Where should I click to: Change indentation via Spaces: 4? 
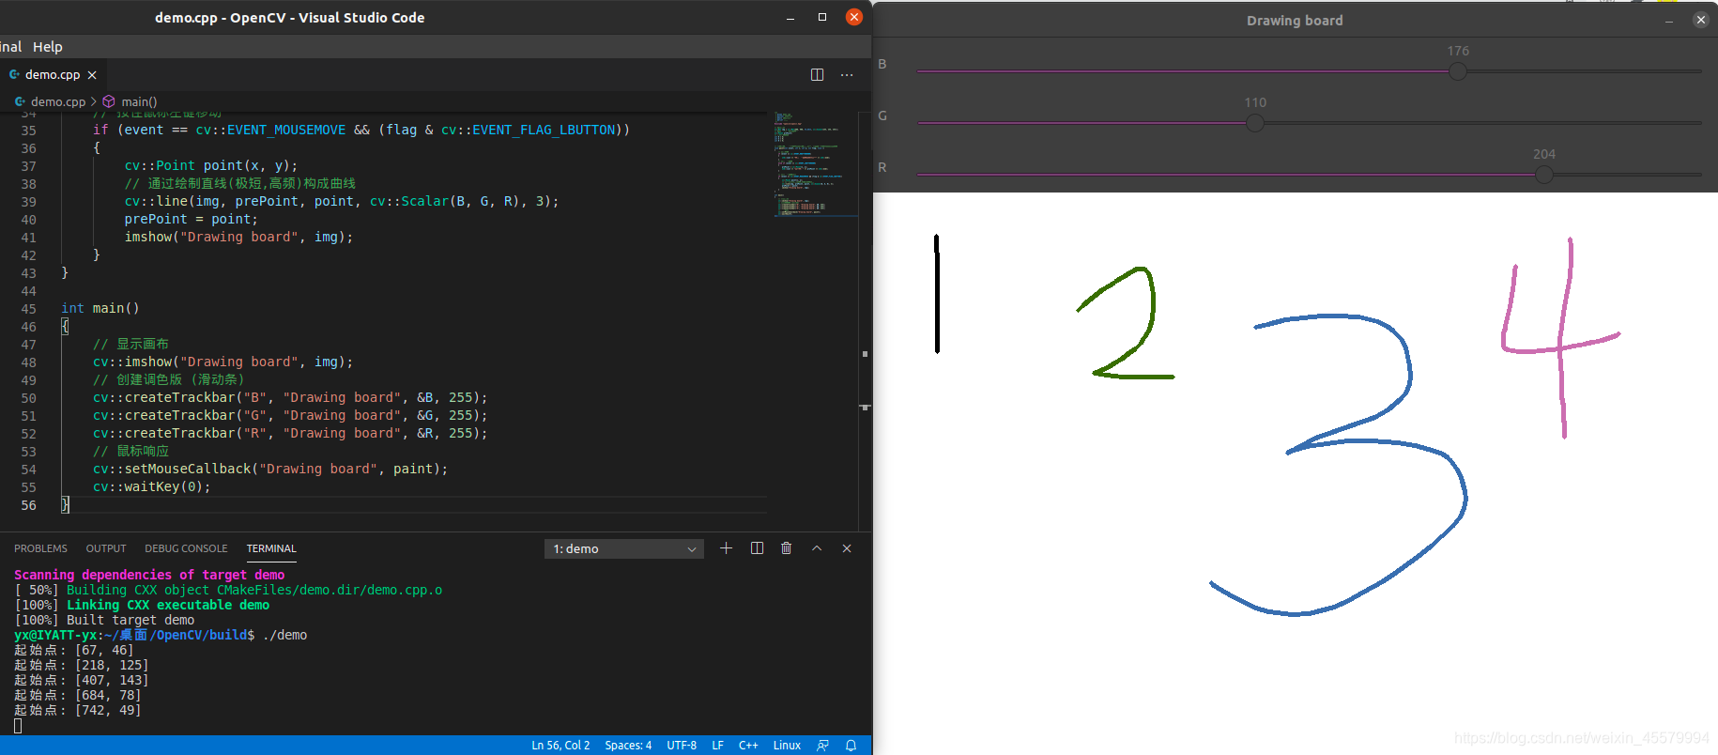click(x=628, y=746)
